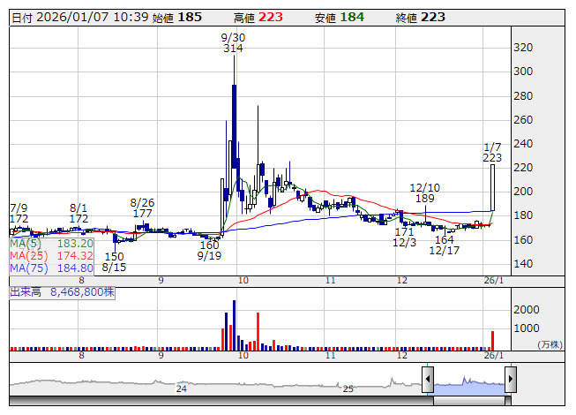Click the 9/19 low marker 160
This screenshot has width=576, height=415.
209,245
